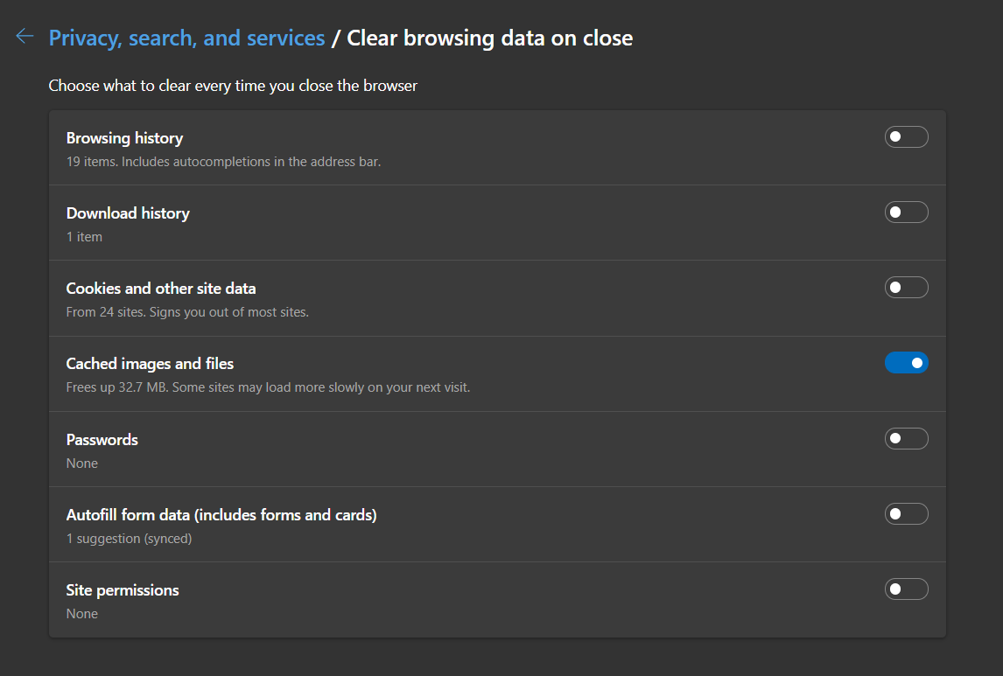Click the Cached images and files label
Viewport: 1003px width, 676px height.
pos(150,364)
